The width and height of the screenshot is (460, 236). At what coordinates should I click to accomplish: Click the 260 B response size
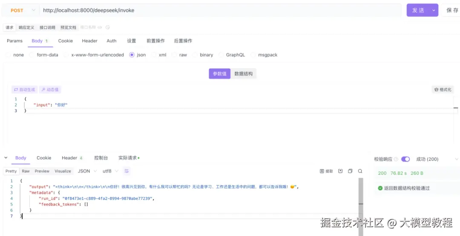(x=417, y=173)
